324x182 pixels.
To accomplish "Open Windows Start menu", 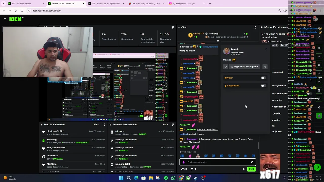I will point(121,178).
